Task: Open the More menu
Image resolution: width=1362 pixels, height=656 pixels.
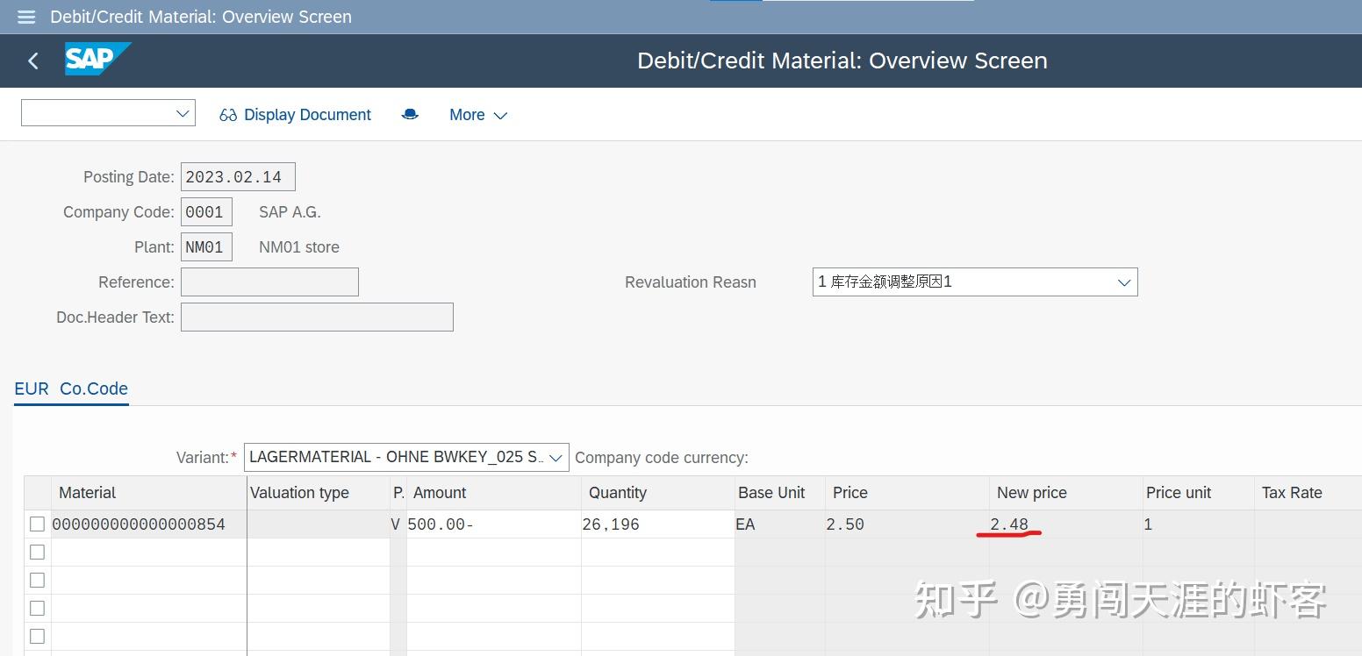Action: (477, 115)
